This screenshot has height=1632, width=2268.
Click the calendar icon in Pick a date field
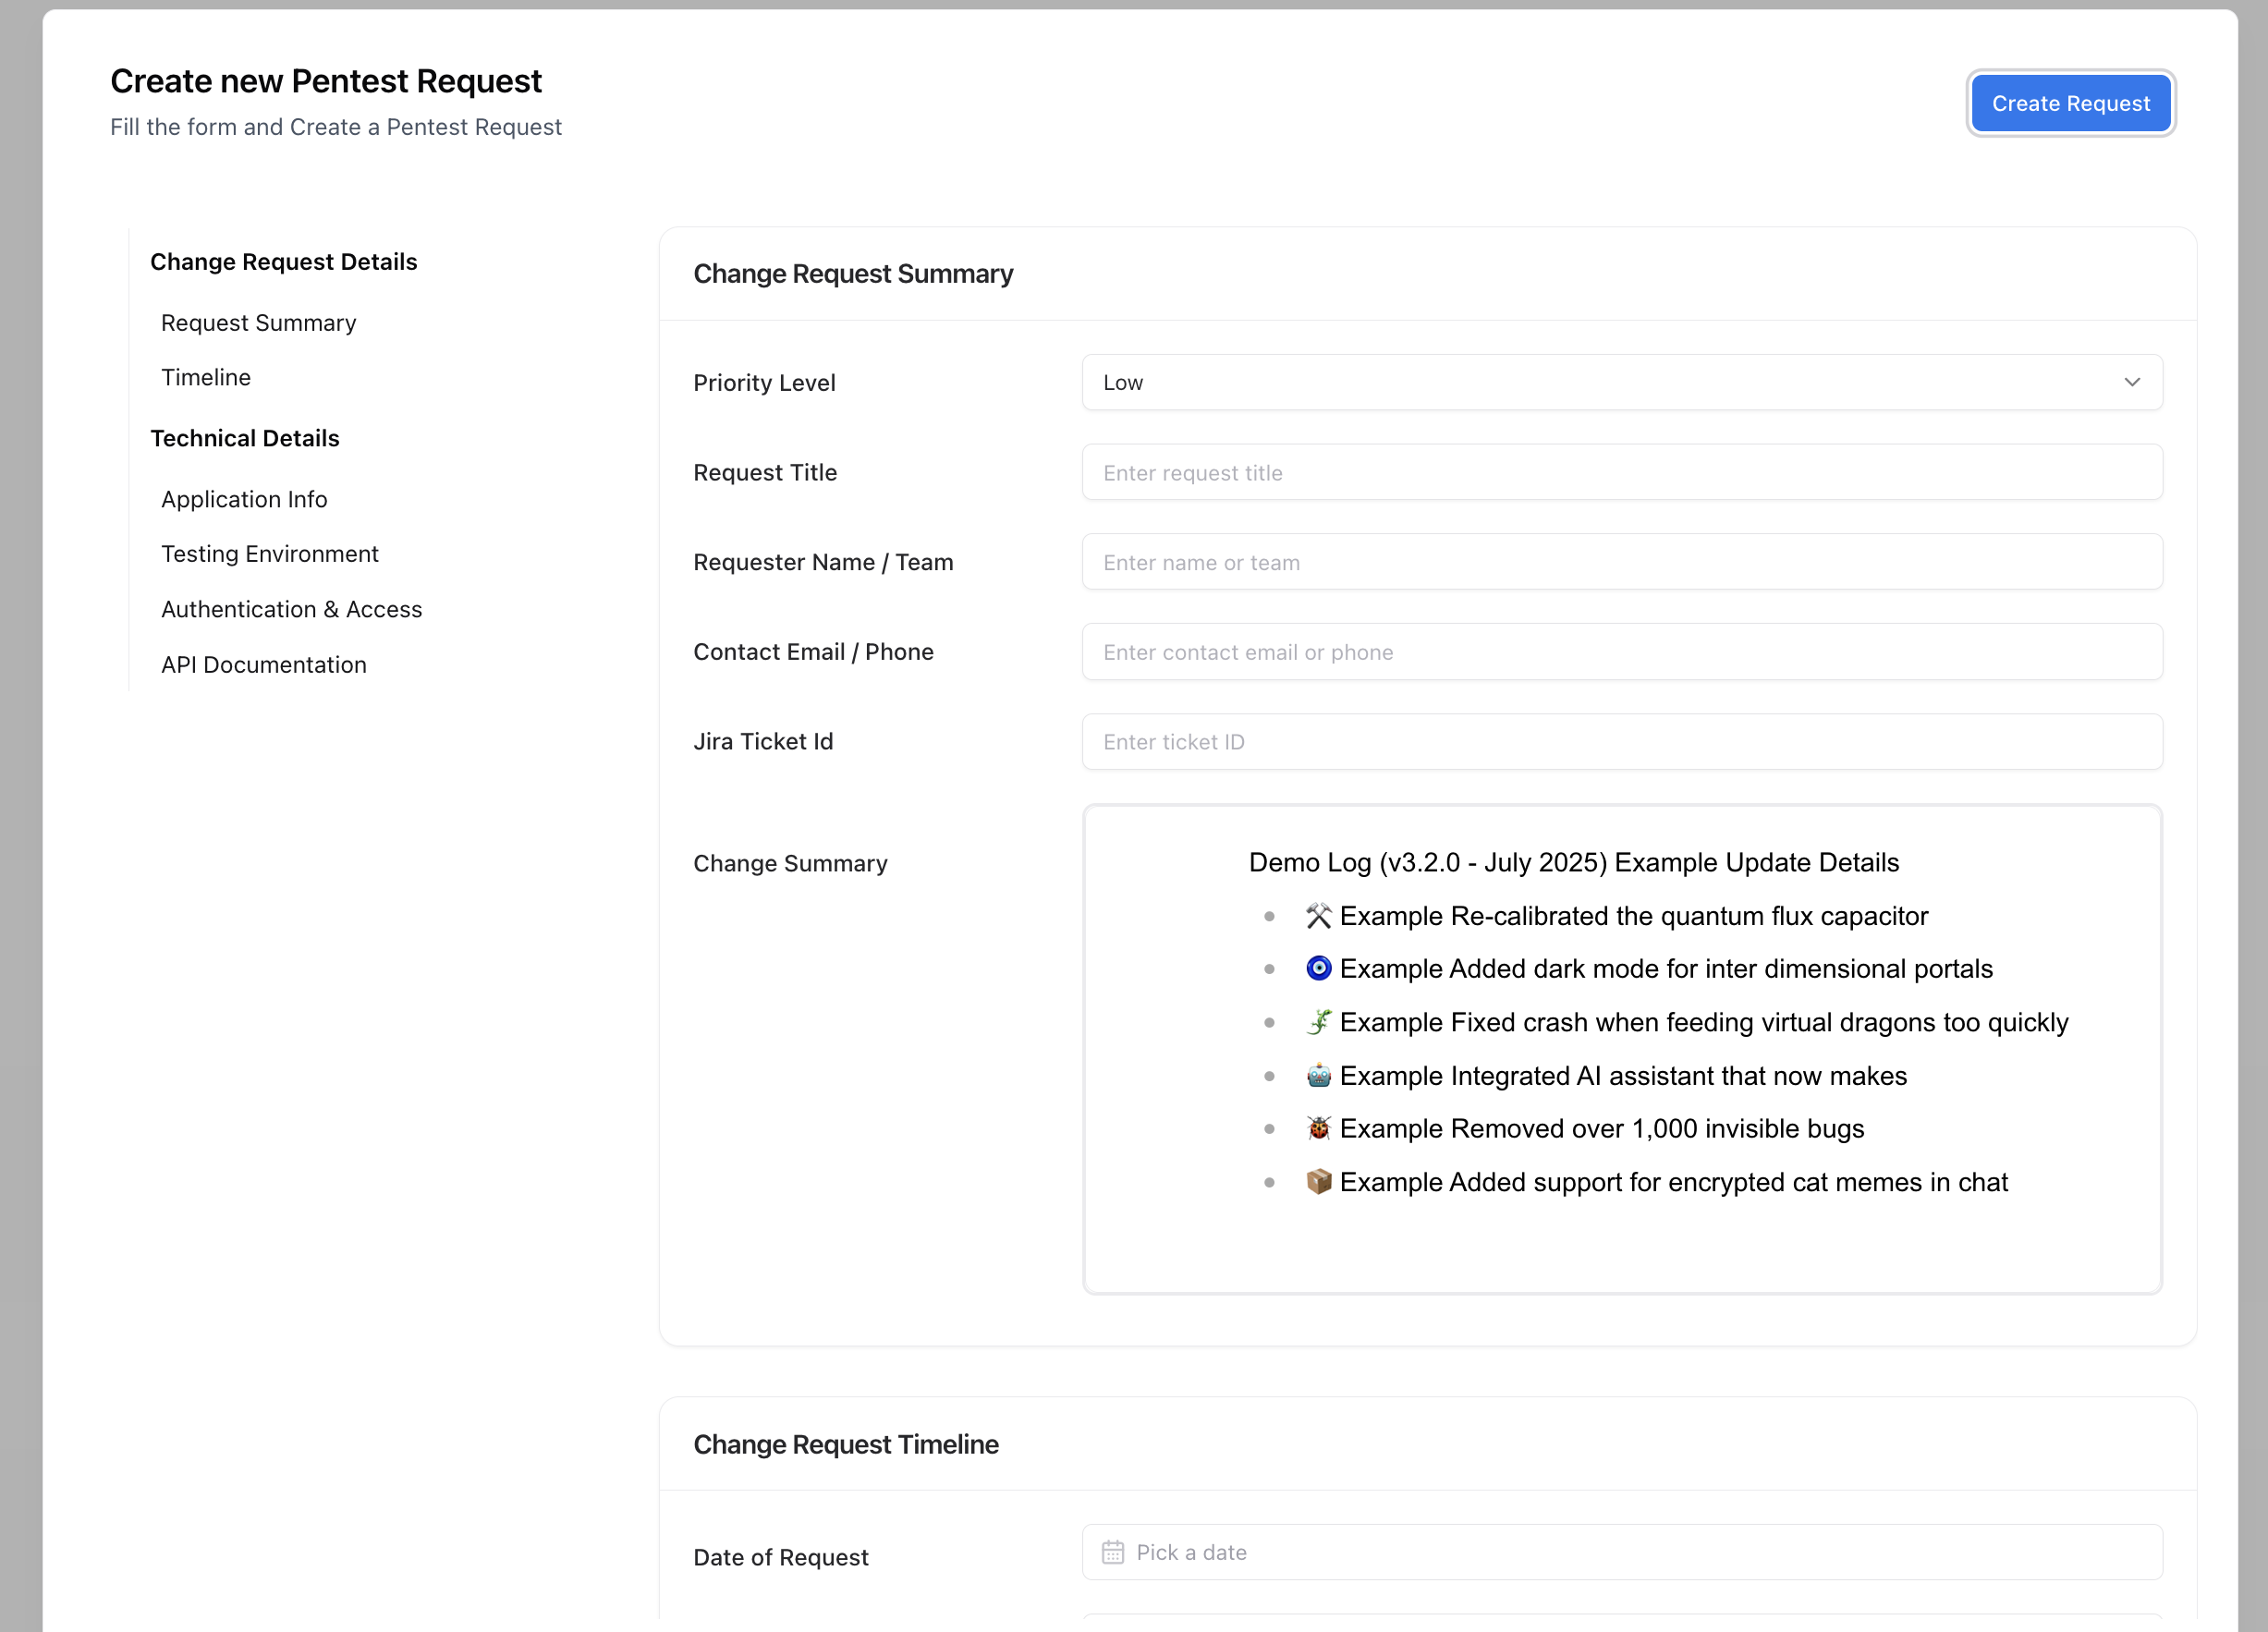[x=1113, y=1551]
